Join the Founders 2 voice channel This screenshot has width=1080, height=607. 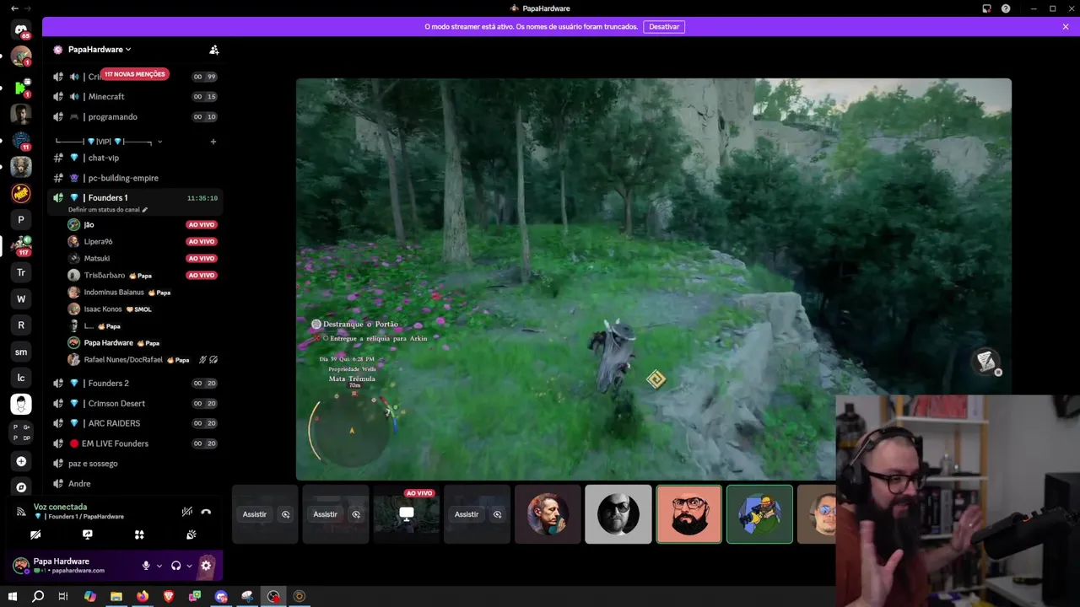click(x=135, y=384)
